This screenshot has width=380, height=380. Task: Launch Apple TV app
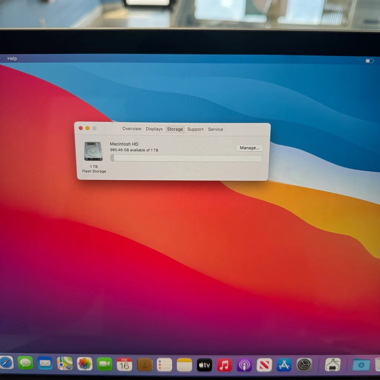tap(204, 365)
